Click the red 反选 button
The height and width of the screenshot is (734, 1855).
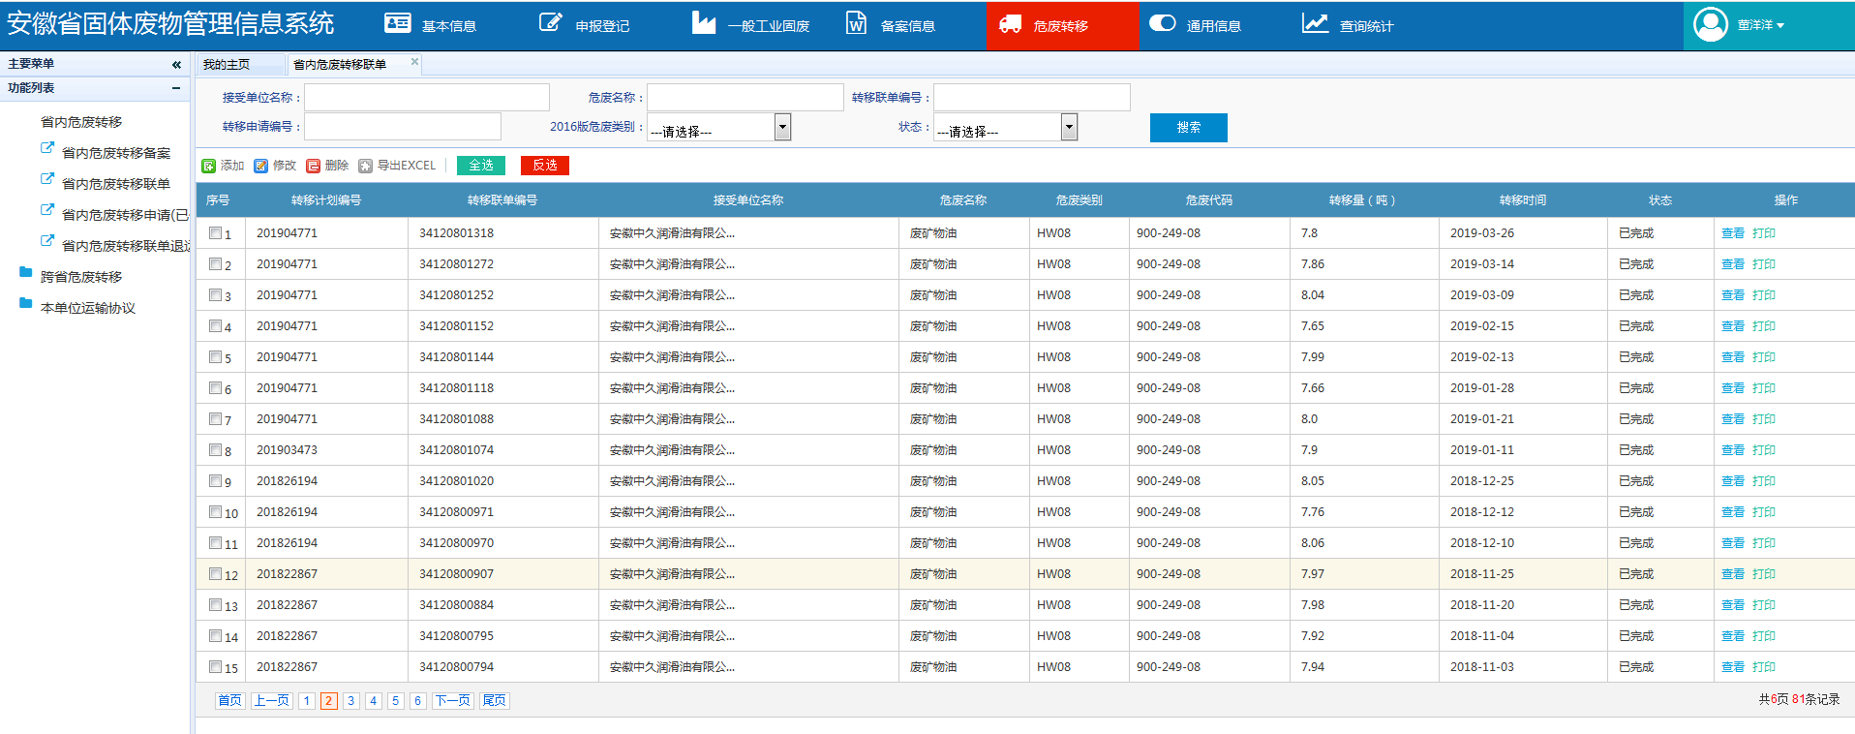coord(544,166)
